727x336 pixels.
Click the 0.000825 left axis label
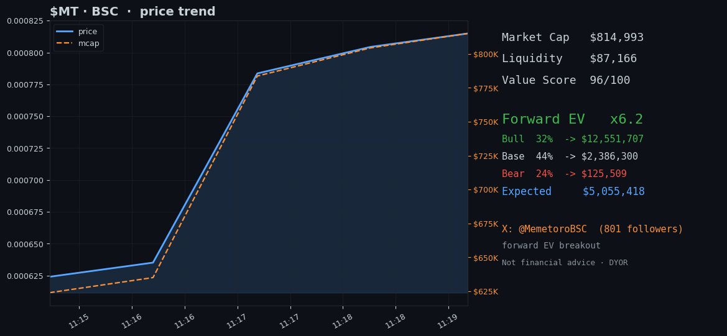(x=26, y=21)
